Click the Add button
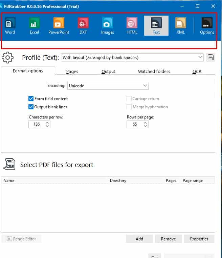Screen dimensions: 222x258 [139, 239]
